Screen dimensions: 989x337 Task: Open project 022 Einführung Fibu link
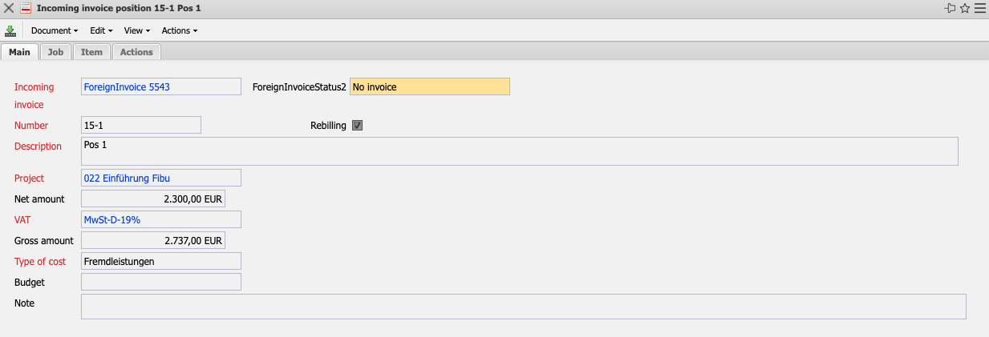pyautogui.click(x=127, y=178)
